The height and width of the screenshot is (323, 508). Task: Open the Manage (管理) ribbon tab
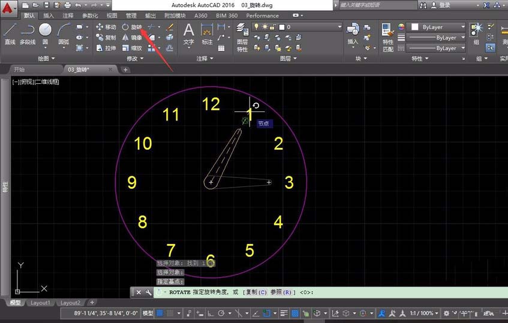[131, 16]
